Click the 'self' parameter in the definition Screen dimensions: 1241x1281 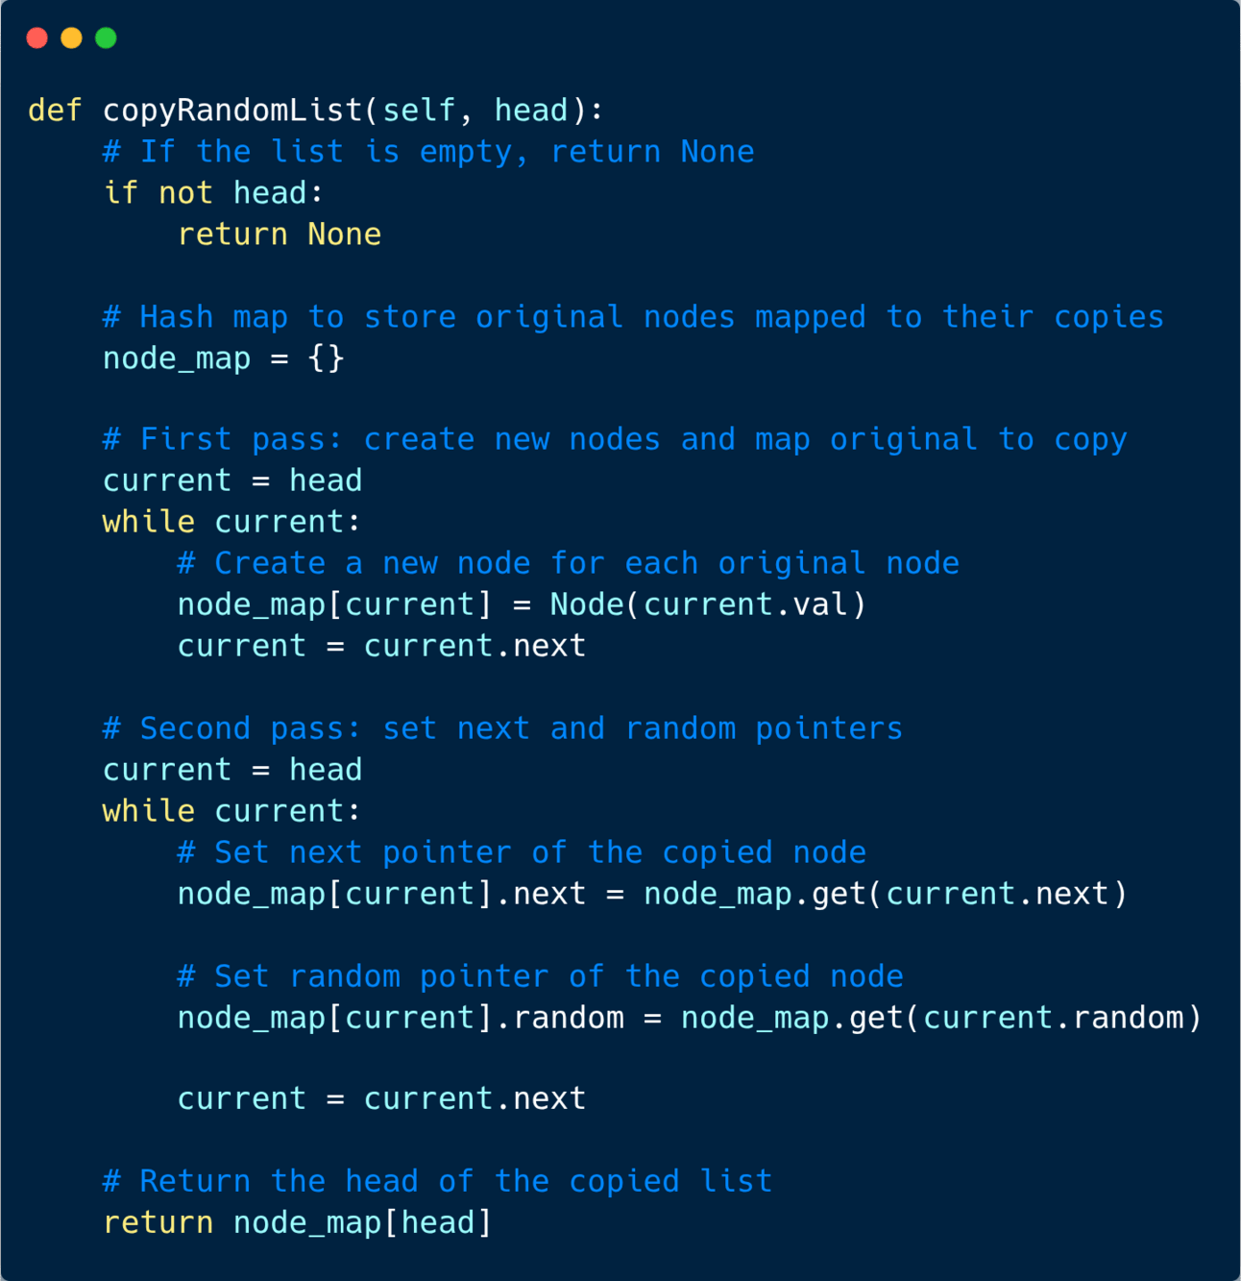click(x=419, y=111)
